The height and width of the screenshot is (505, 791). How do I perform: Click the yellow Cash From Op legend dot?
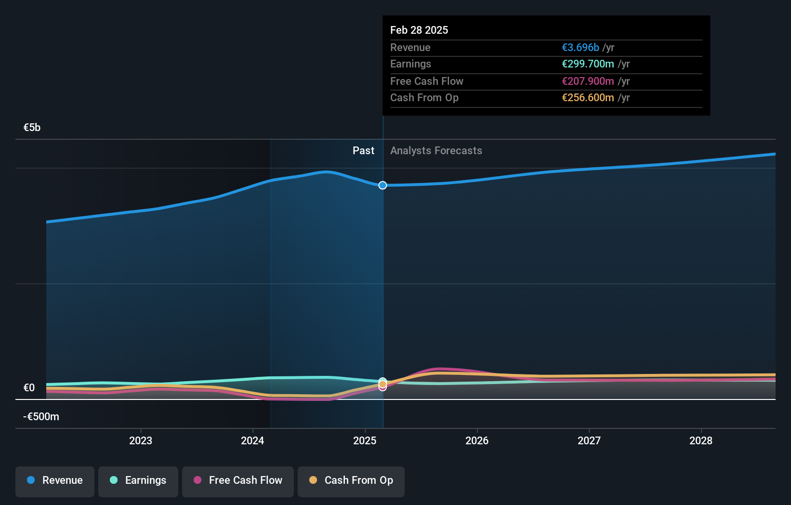[313, 480]
